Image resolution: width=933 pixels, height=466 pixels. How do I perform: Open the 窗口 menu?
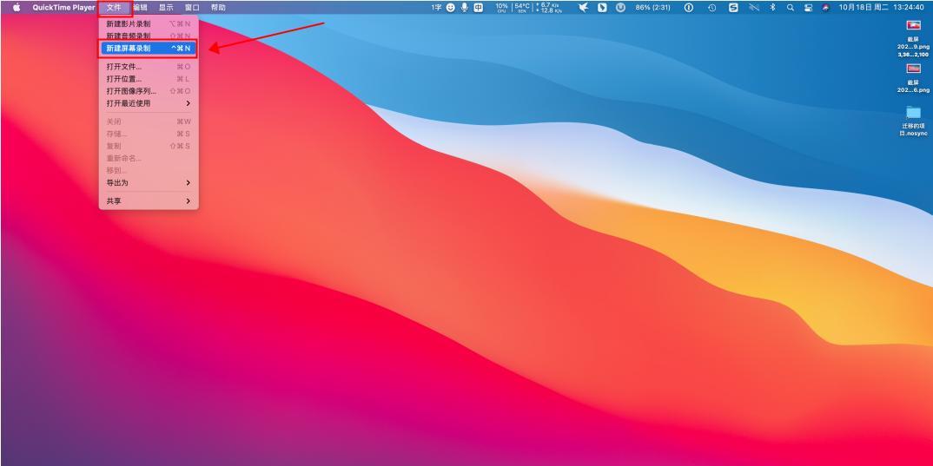click(x=192, y=8)
